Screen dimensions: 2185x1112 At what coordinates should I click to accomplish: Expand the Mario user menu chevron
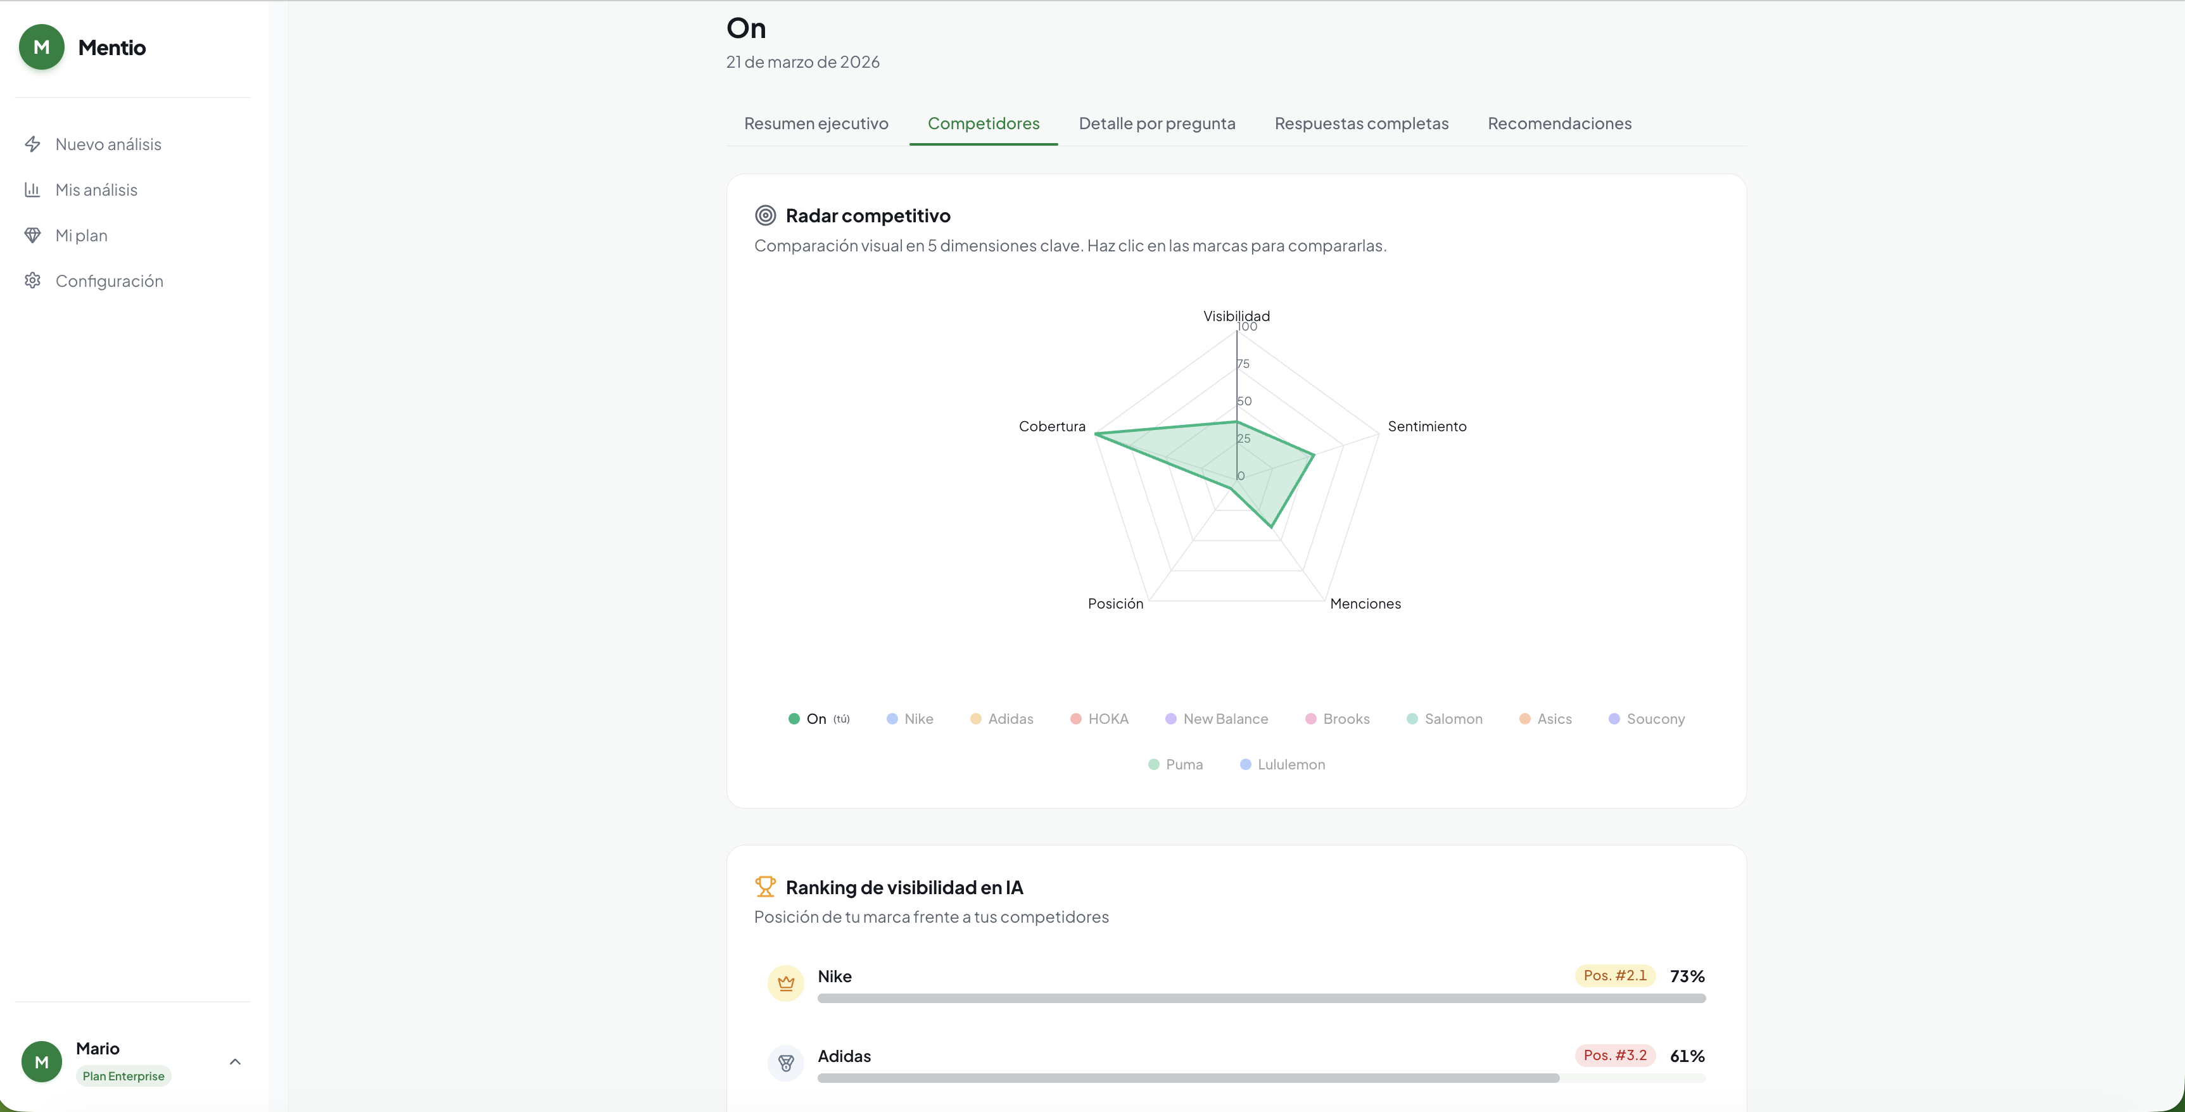235,1062
